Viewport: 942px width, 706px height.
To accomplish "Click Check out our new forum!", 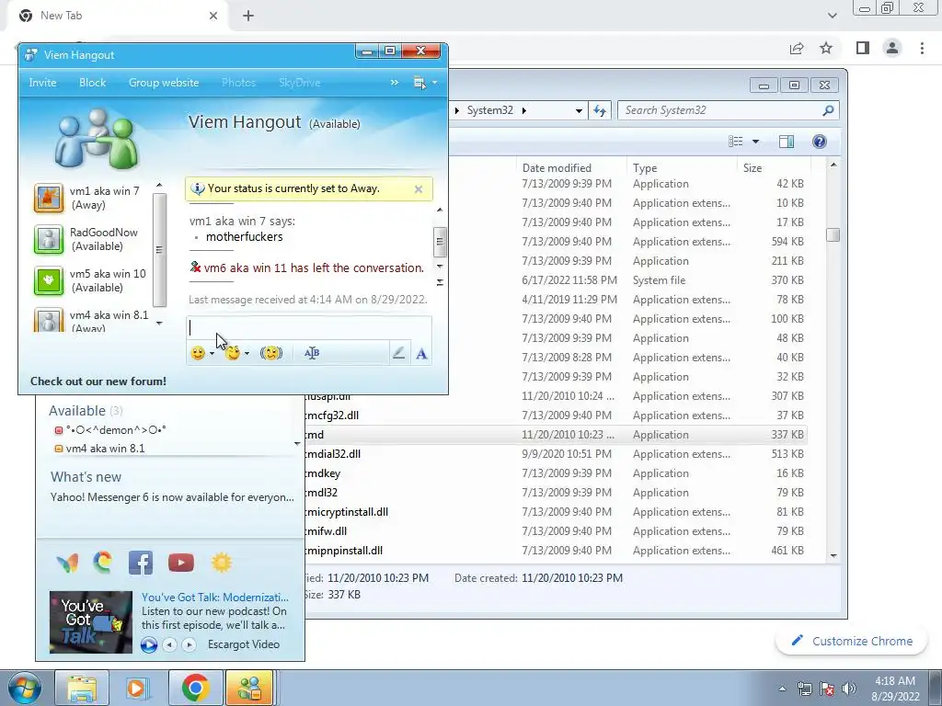I will pyautogui.click(x=98, y=381).
